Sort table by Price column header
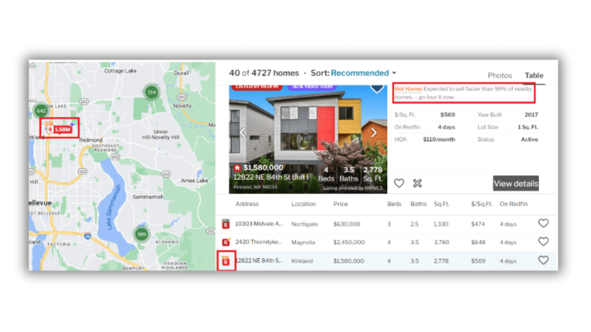591x332 pixels. pyautogui.click(x=340, y=204)
